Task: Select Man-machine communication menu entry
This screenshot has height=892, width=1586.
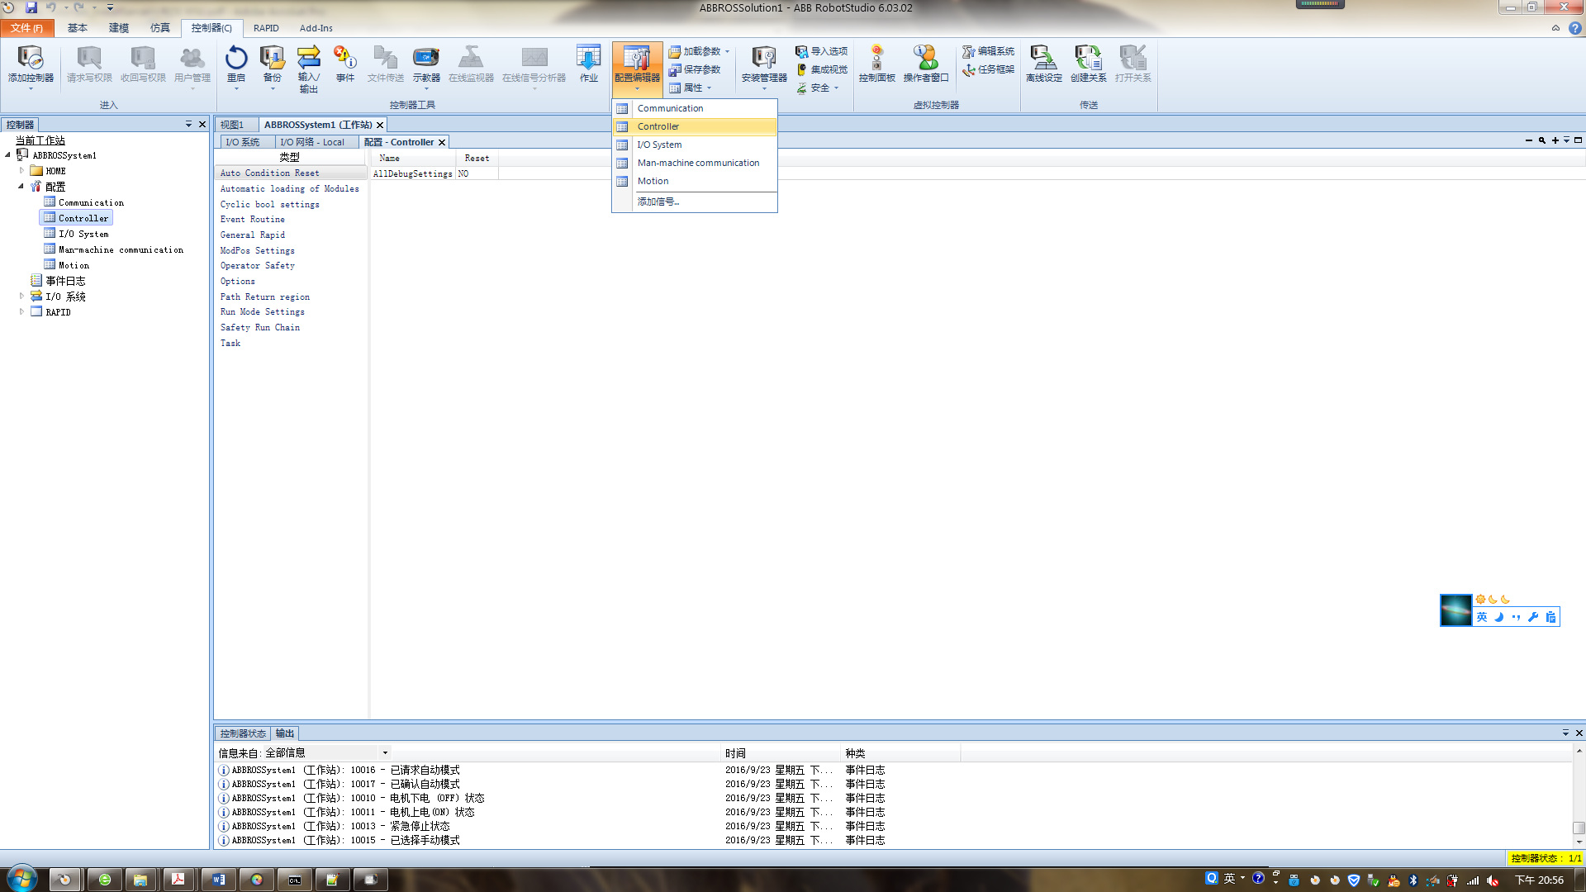Action: click(694, 163)
